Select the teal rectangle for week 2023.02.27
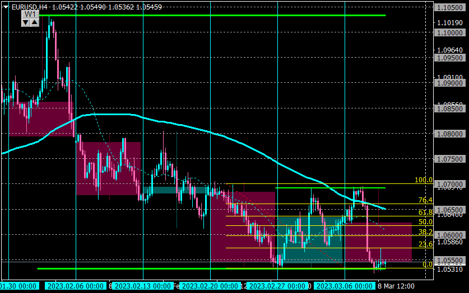Screen dimensions: 469x293 (x=310, y=240)
